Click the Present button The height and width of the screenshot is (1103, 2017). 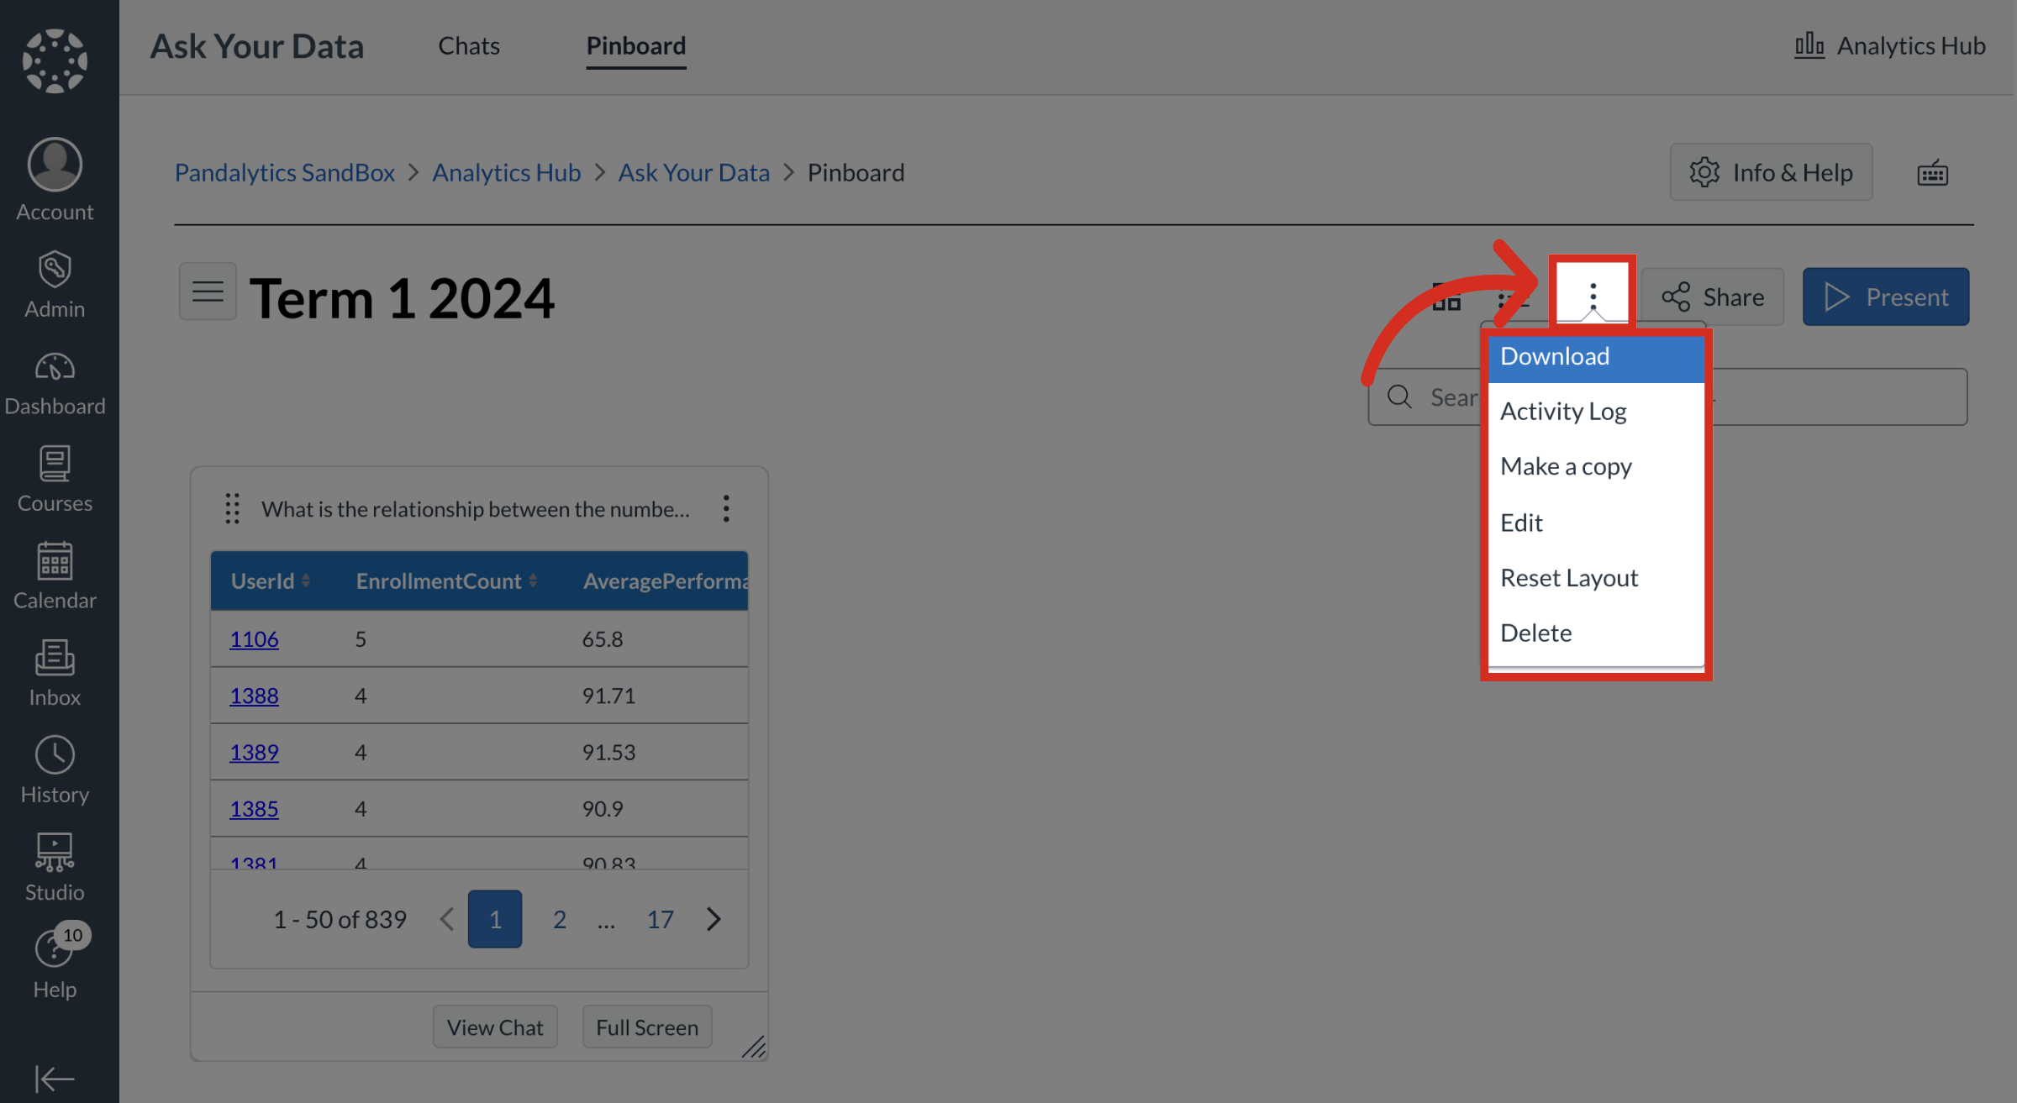point(1886,297)
